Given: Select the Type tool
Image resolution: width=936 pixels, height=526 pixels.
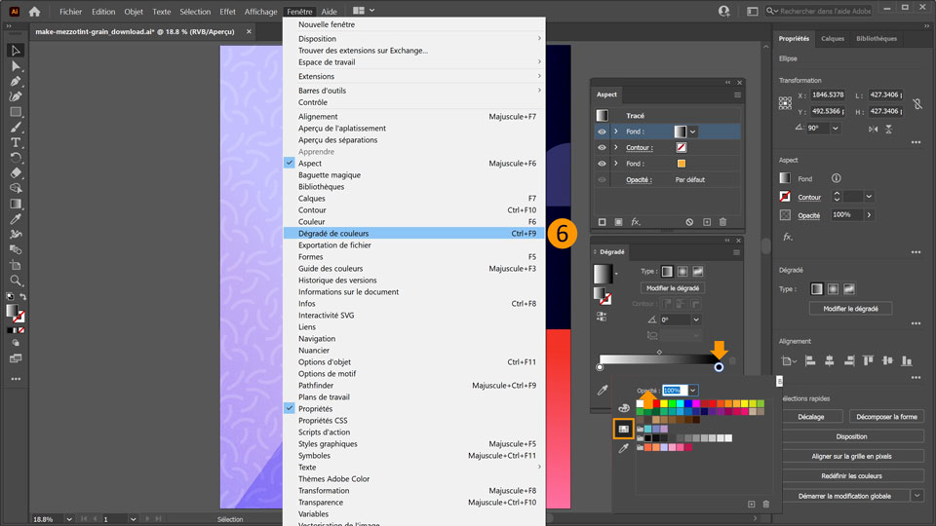Looking at the screenshot, I should [16, 142].
